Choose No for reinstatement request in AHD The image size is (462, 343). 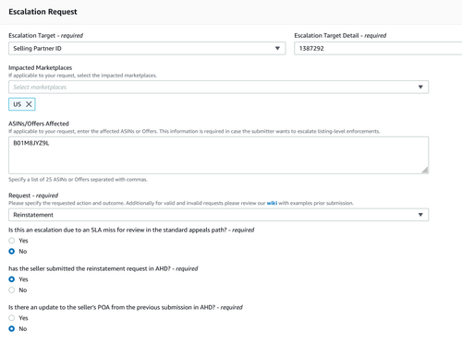click(x=12, y=290)
